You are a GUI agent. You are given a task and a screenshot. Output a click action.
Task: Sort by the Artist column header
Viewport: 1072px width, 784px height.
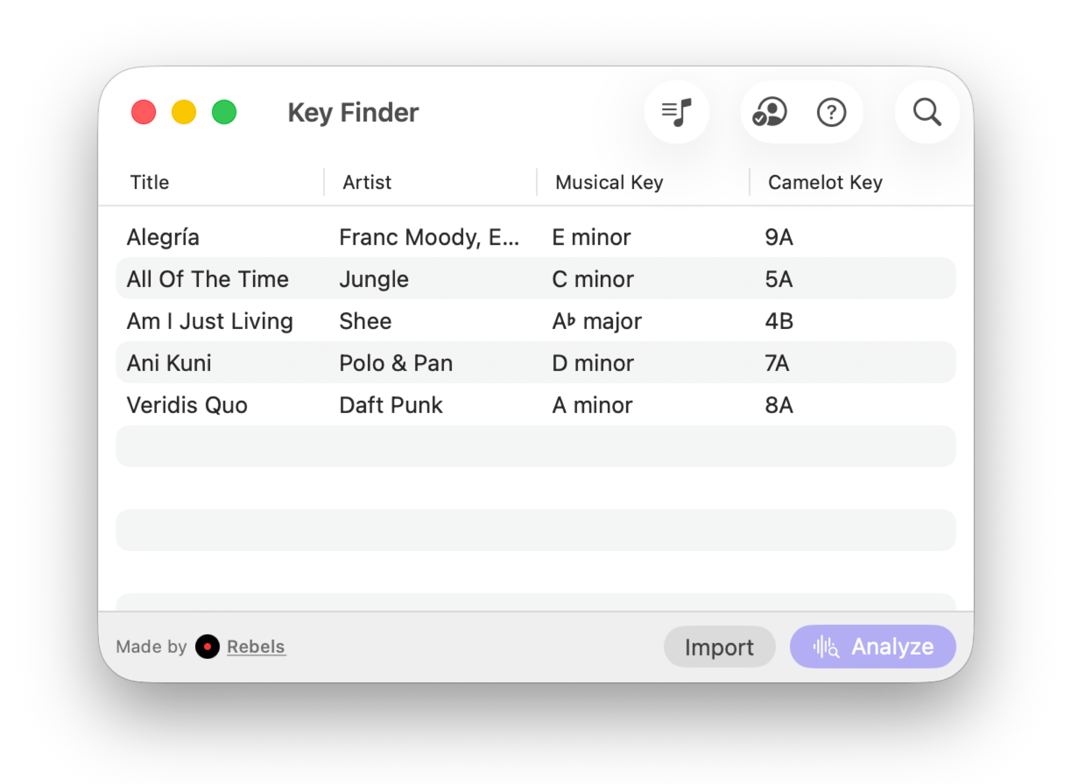pyautogui.click(x=367, y=183)
